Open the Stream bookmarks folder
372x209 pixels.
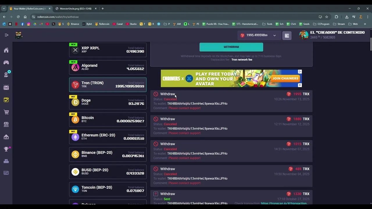pos(339,24)
